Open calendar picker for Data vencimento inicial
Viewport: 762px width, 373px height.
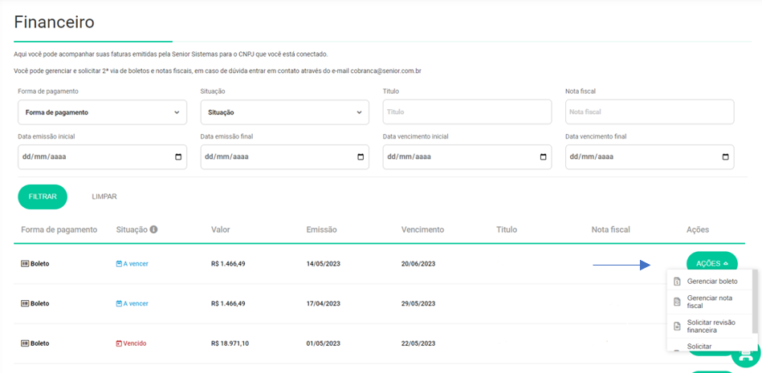click(543, 157)
